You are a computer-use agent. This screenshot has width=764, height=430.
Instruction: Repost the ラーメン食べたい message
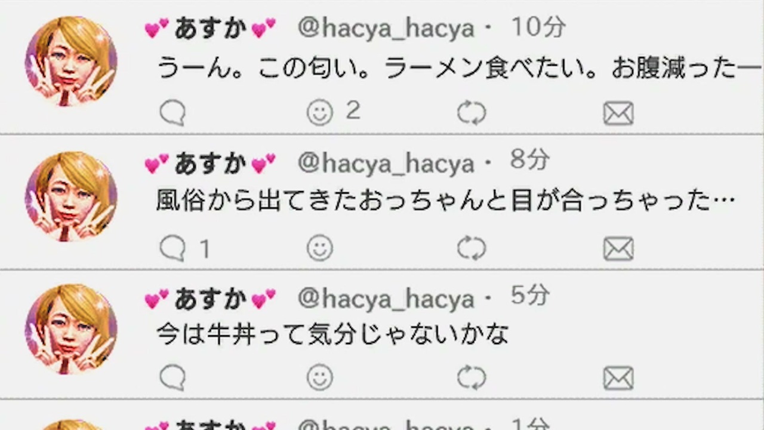coord(472,113)
